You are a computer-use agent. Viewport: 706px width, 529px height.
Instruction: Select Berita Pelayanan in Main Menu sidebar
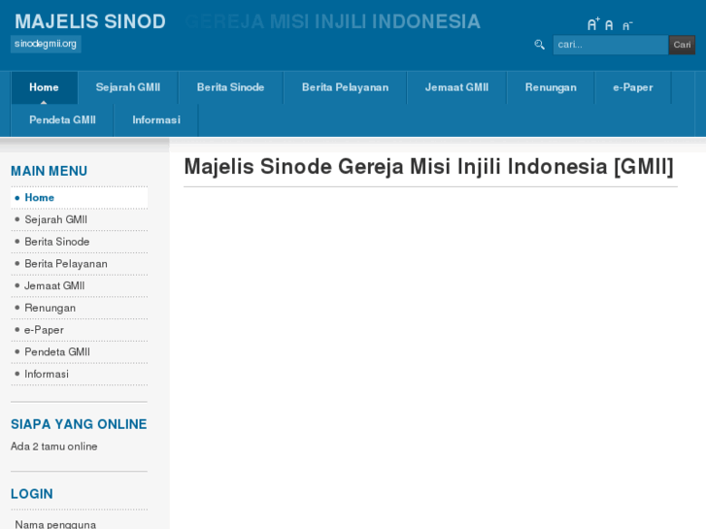coord(80,264)
